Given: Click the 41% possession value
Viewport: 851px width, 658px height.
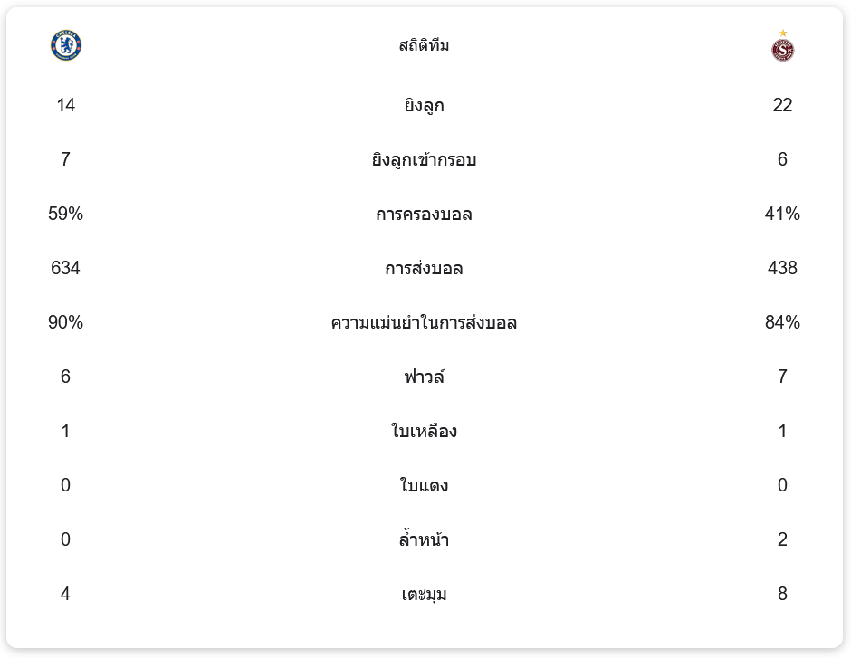Looking at the screenshot, I should tap(782, 214).
